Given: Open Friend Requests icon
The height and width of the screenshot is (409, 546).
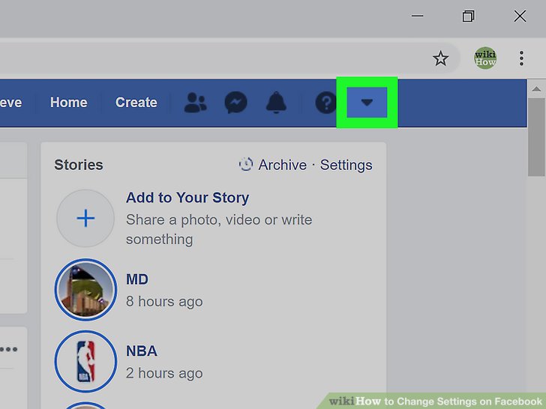Looking at the screenshot, I should click(x=195, y=103).
